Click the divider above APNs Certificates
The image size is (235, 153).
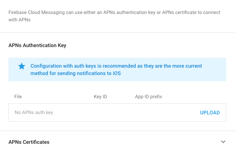click(x=118, y=131)
